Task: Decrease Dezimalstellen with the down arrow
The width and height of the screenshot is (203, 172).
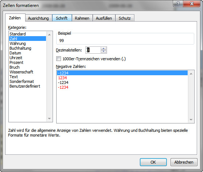Action: [103, 51]
